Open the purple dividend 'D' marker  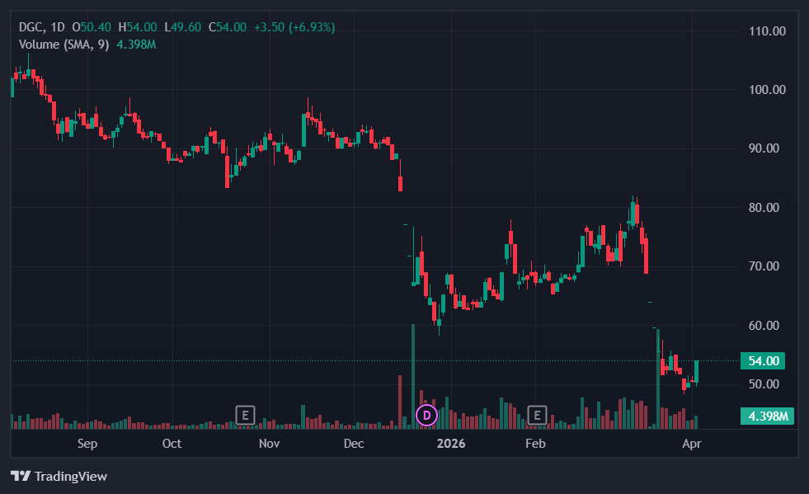click(x=426, y=415)
